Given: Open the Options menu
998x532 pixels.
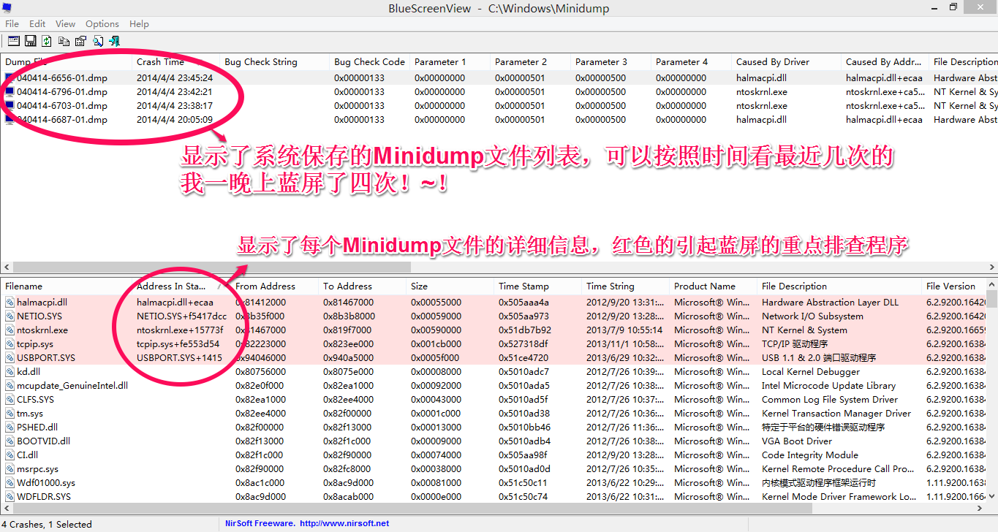Looking at the screenshot, I should [x=102, y=23].
